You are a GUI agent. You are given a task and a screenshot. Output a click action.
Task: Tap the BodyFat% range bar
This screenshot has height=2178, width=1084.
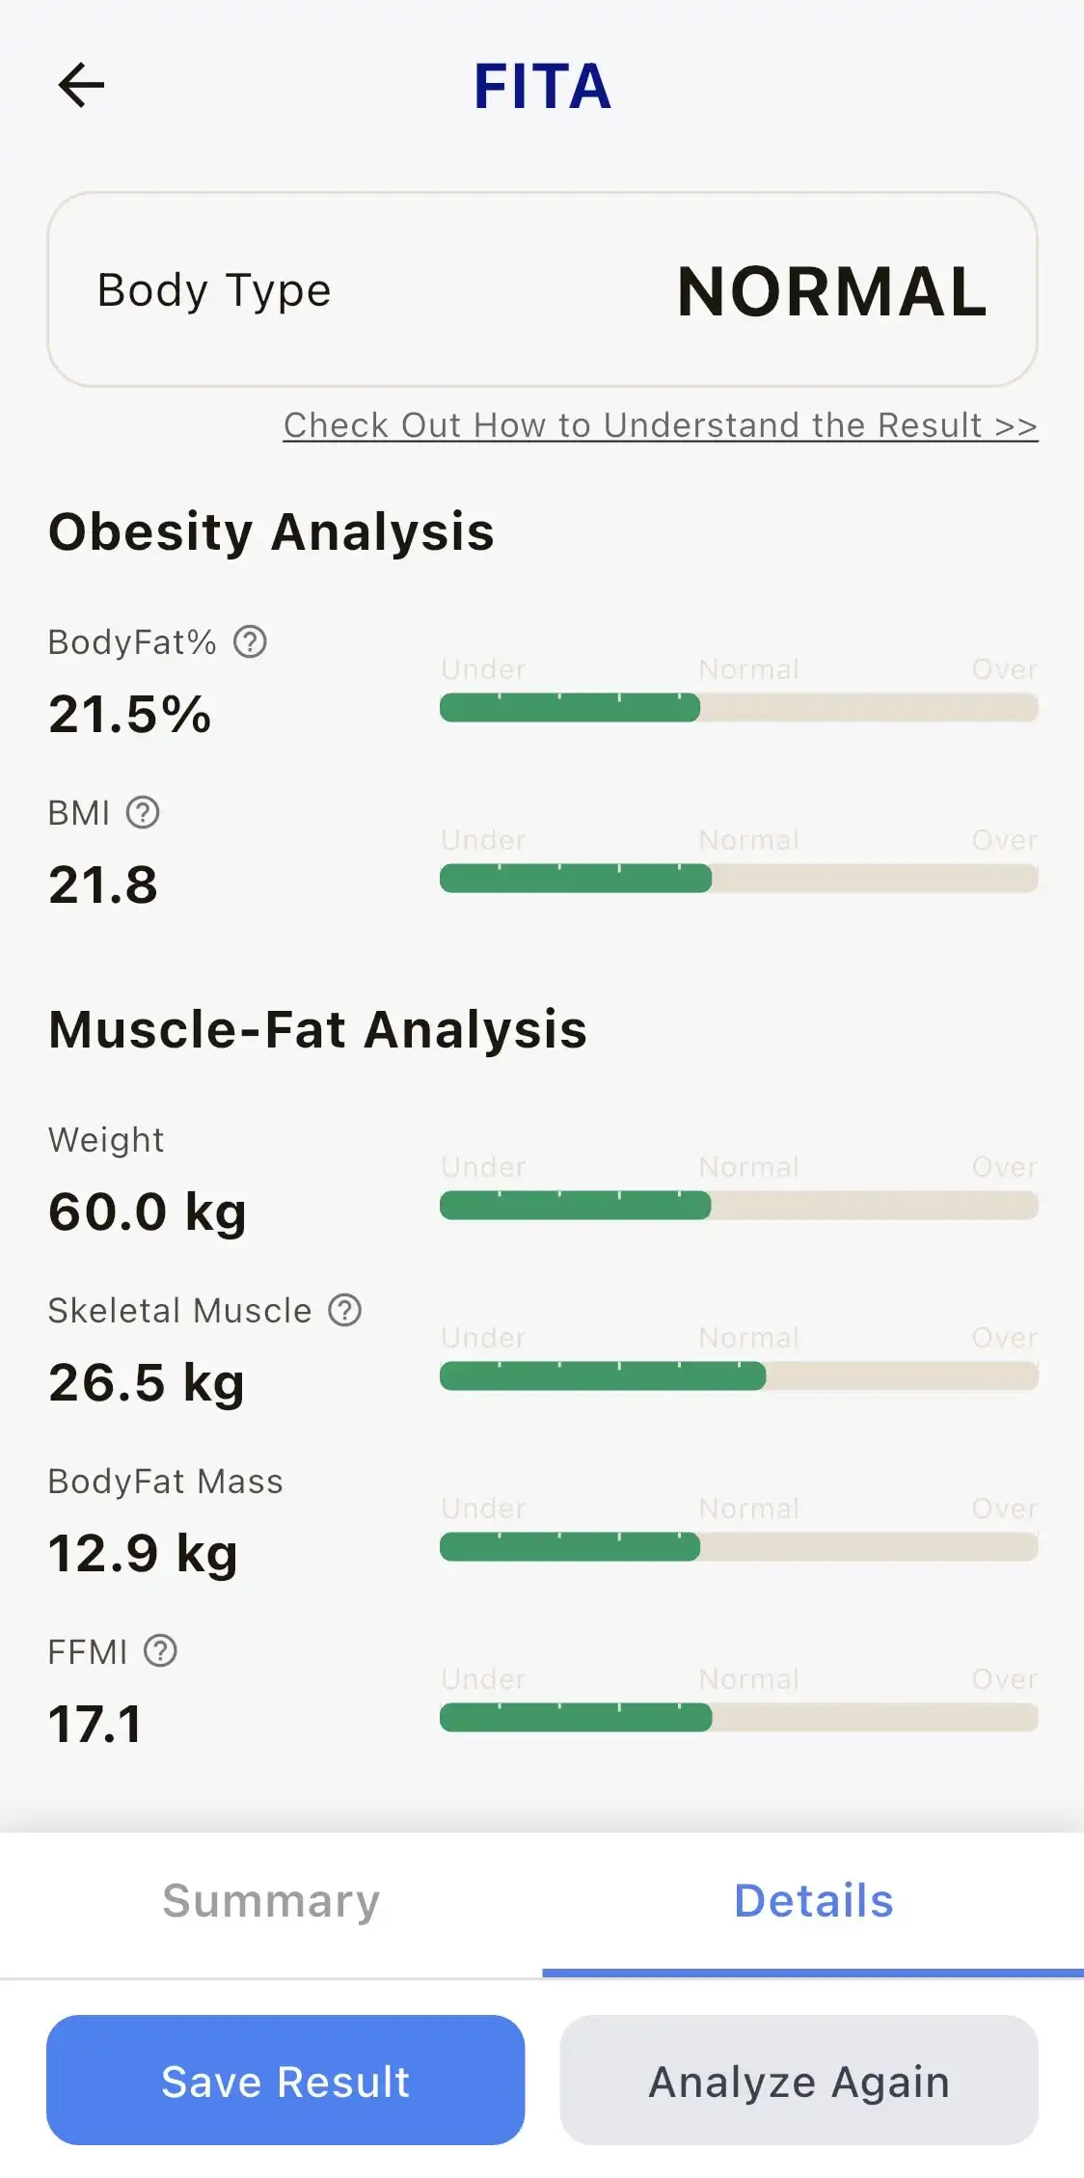click(739, 708)
